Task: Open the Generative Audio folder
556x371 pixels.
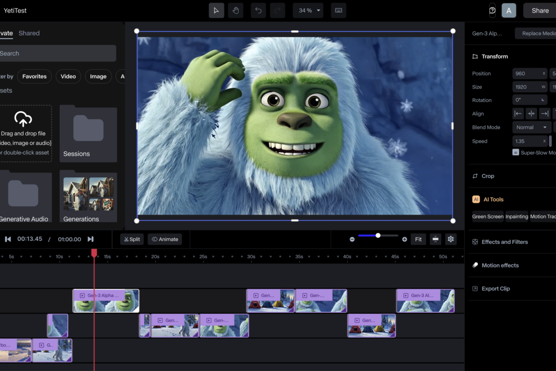Action: [26, 196]
